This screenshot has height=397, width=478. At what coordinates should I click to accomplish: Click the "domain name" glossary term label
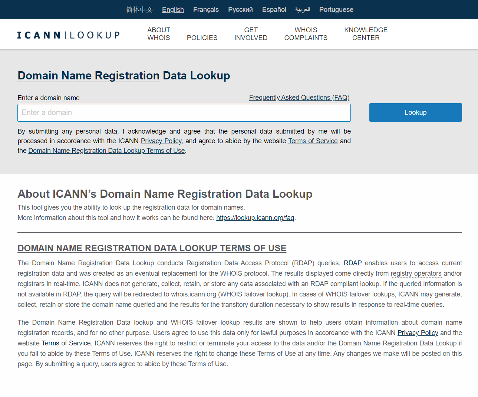tap(60, 98)
